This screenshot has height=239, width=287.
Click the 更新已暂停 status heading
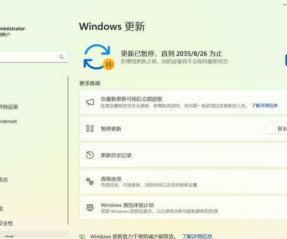pos(172,54)
